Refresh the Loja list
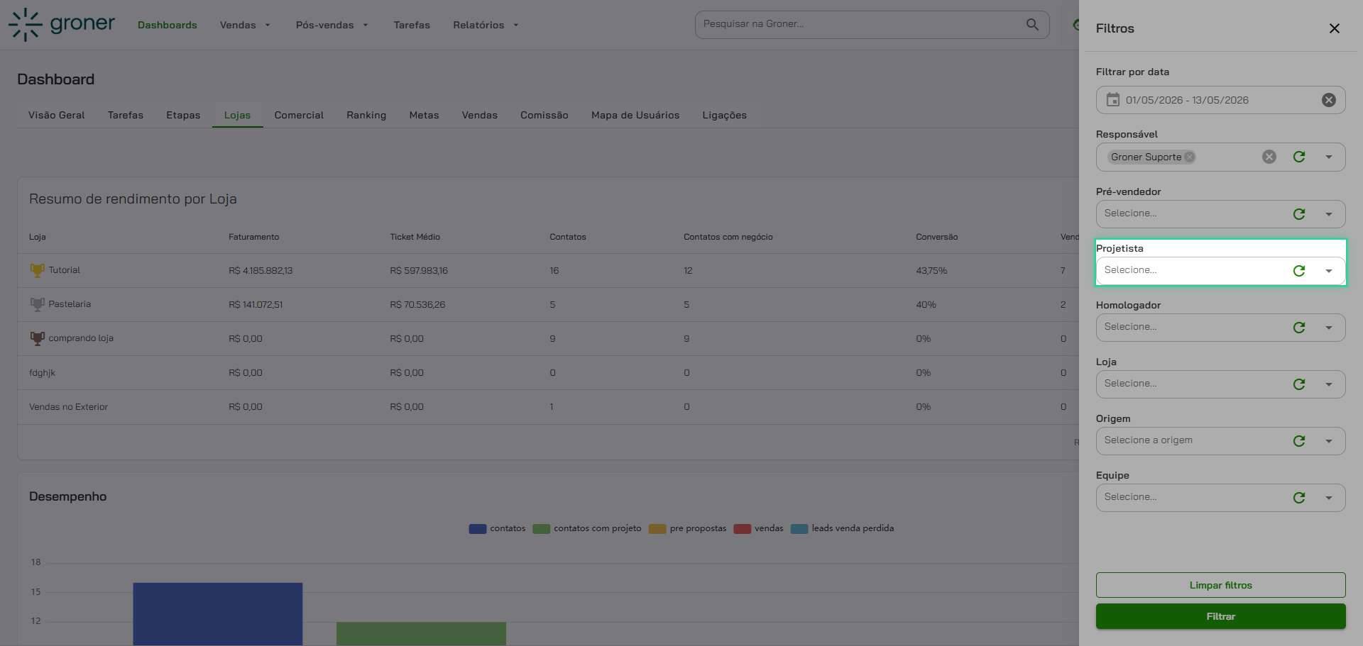1363x646 pixels. pyautogui.click(x=1298, y=384)
